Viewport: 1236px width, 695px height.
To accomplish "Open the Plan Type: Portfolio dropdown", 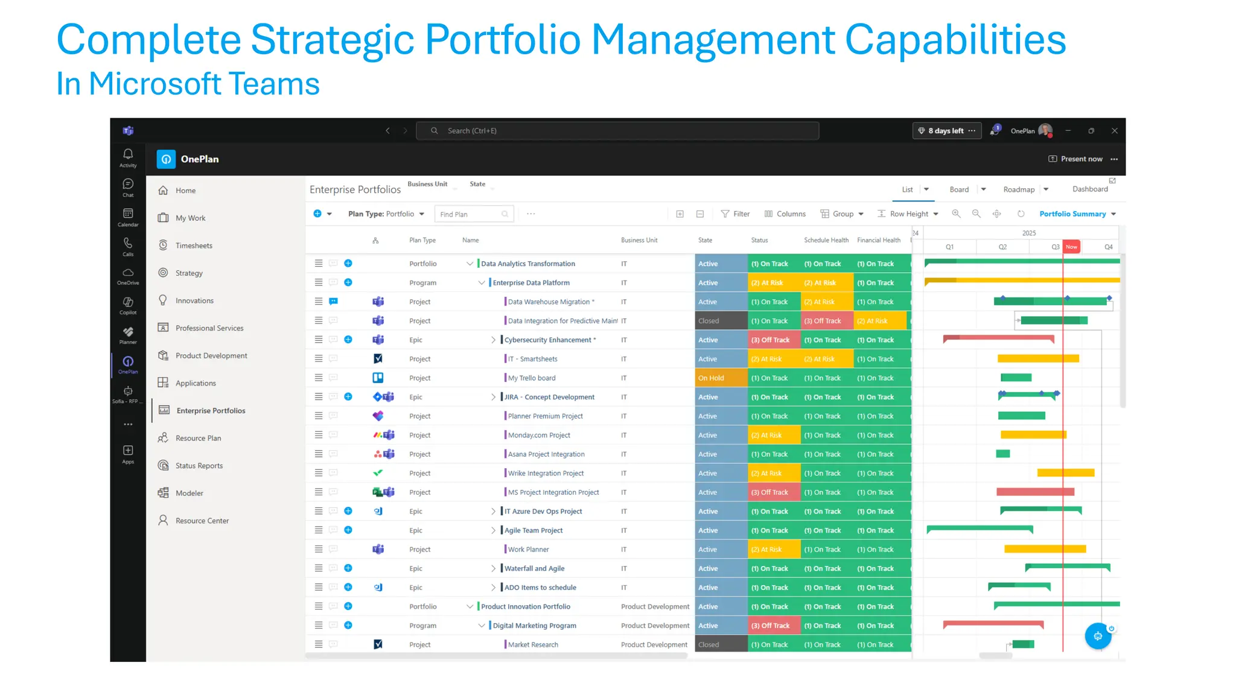I will pos(386,214).
